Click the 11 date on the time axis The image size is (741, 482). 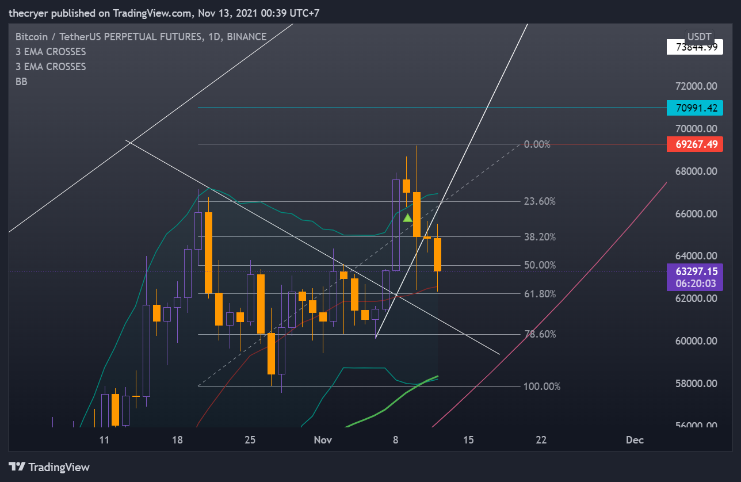tap(104, 440)
